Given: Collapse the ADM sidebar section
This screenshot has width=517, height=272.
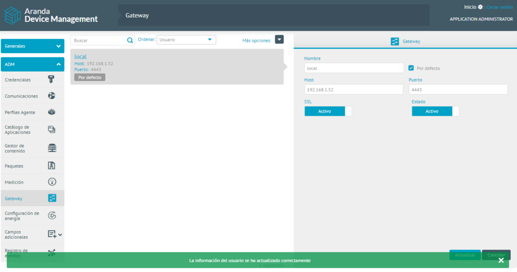Looking at the screenshot, I should (32, 64).
